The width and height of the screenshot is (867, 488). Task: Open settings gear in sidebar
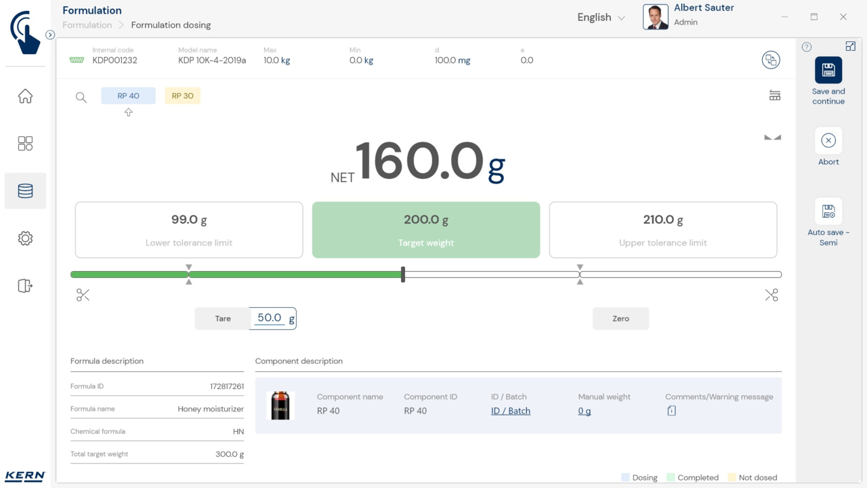(25, 239)
